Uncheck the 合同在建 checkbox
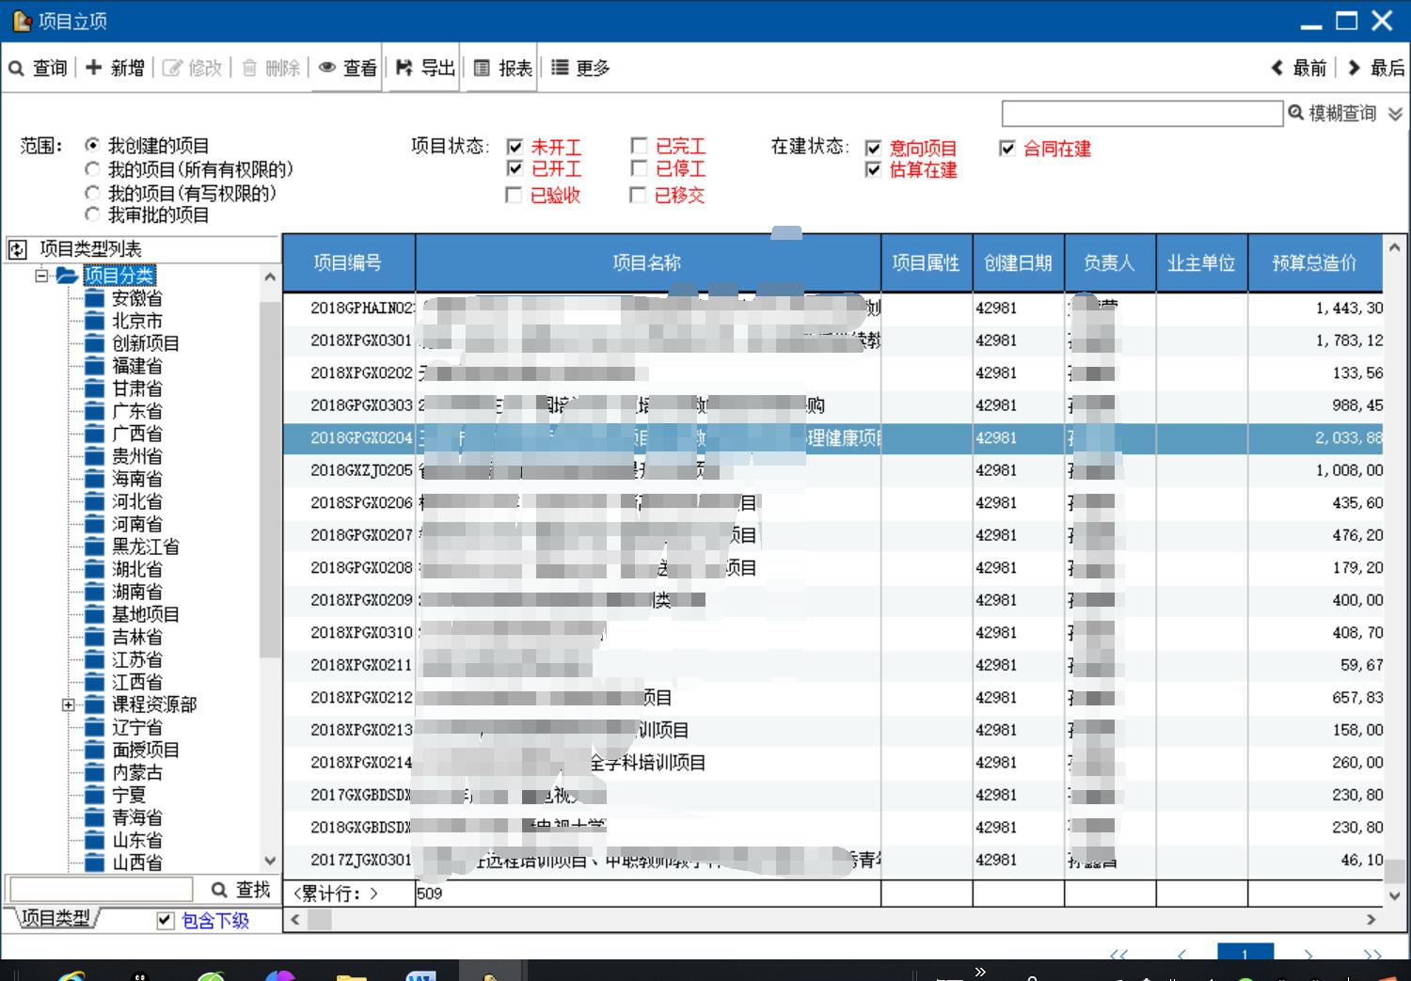The height and width of the screenshot is (981, 1411). (x=1007, y=149)
